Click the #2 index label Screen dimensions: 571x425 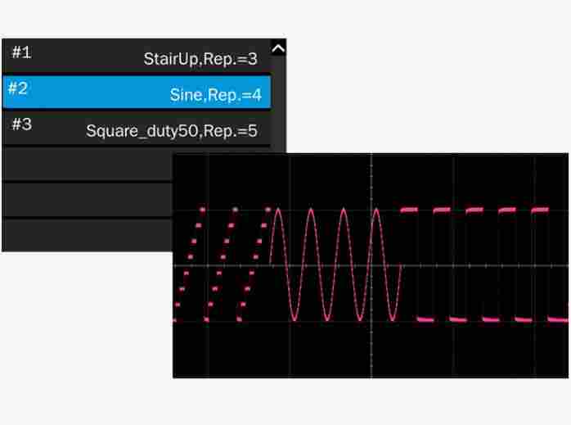pyautogui.click(x=18, y=89)
